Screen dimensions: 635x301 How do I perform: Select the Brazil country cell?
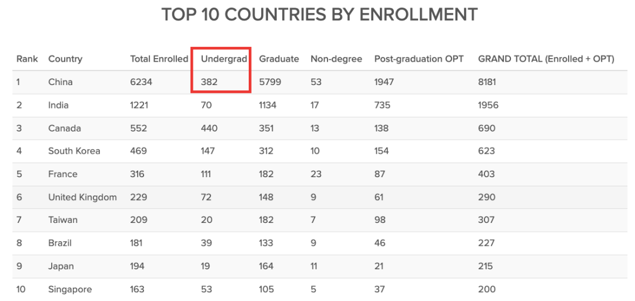click(x=60, y=243)
